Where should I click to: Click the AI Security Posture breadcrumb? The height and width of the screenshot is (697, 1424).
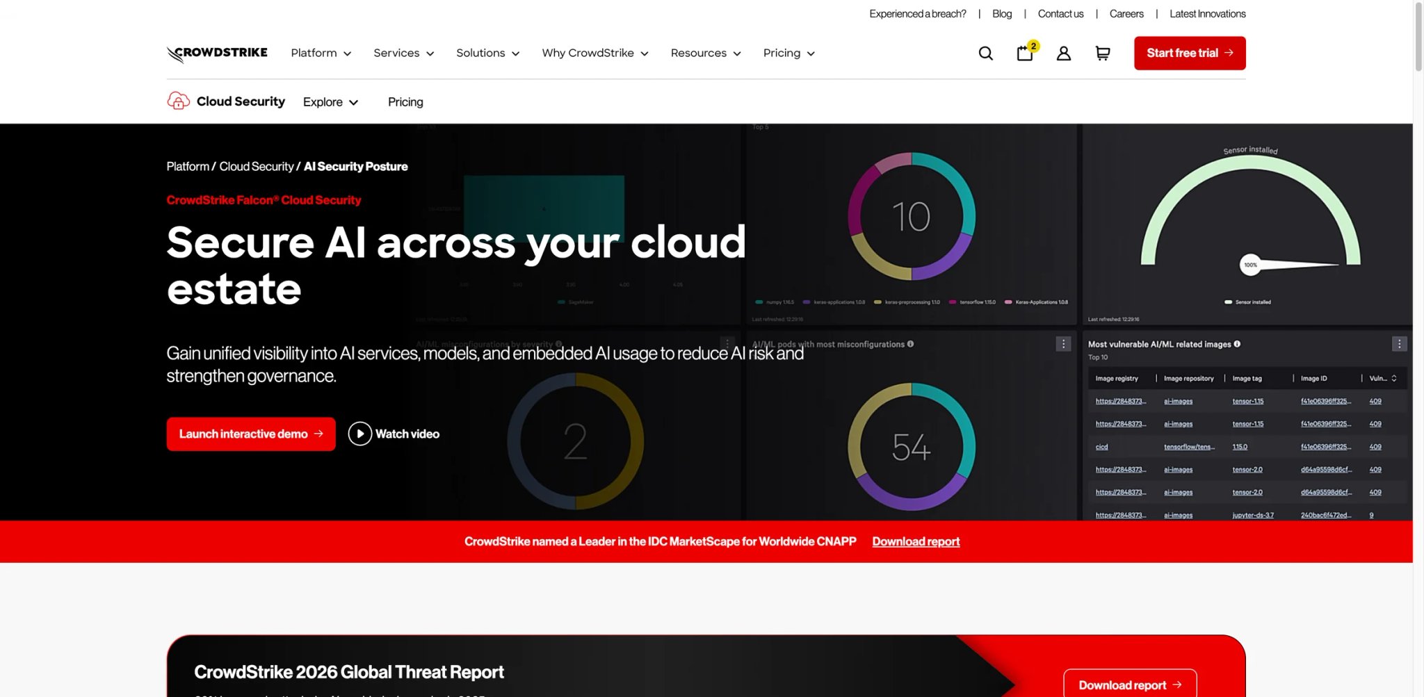356,167
